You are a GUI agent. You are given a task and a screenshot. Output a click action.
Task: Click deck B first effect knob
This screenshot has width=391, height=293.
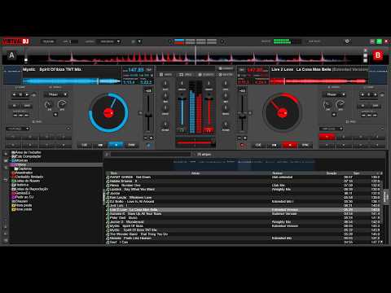click(327, 104)
